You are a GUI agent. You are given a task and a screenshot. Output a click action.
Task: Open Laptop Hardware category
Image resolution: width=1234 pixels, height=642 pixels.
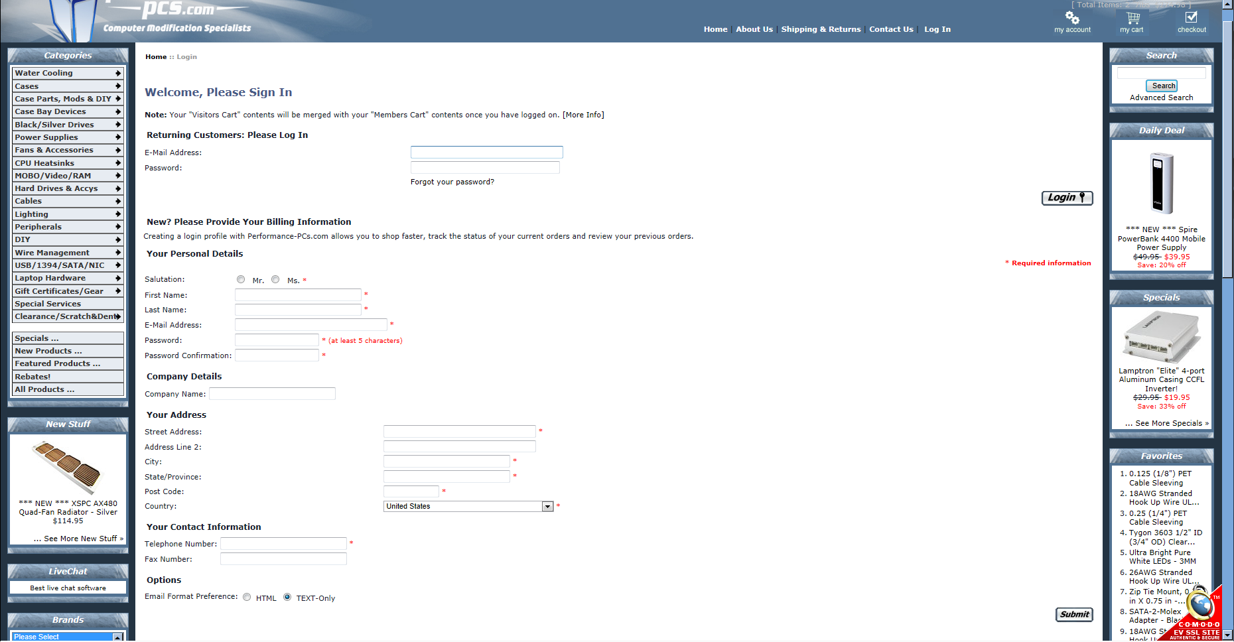[x=67, y=278]
